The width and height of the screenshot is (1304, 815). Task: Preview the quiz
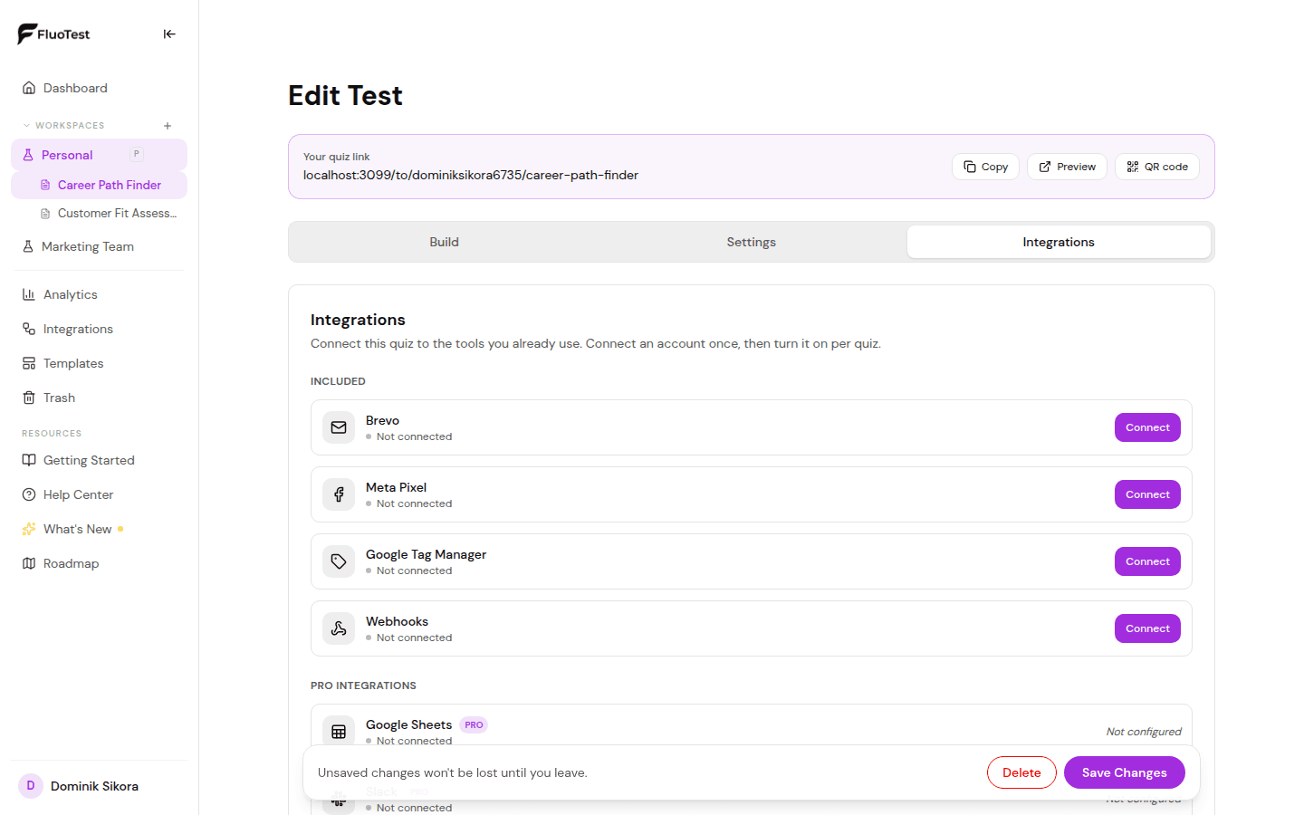click(x=1067, y=167)
